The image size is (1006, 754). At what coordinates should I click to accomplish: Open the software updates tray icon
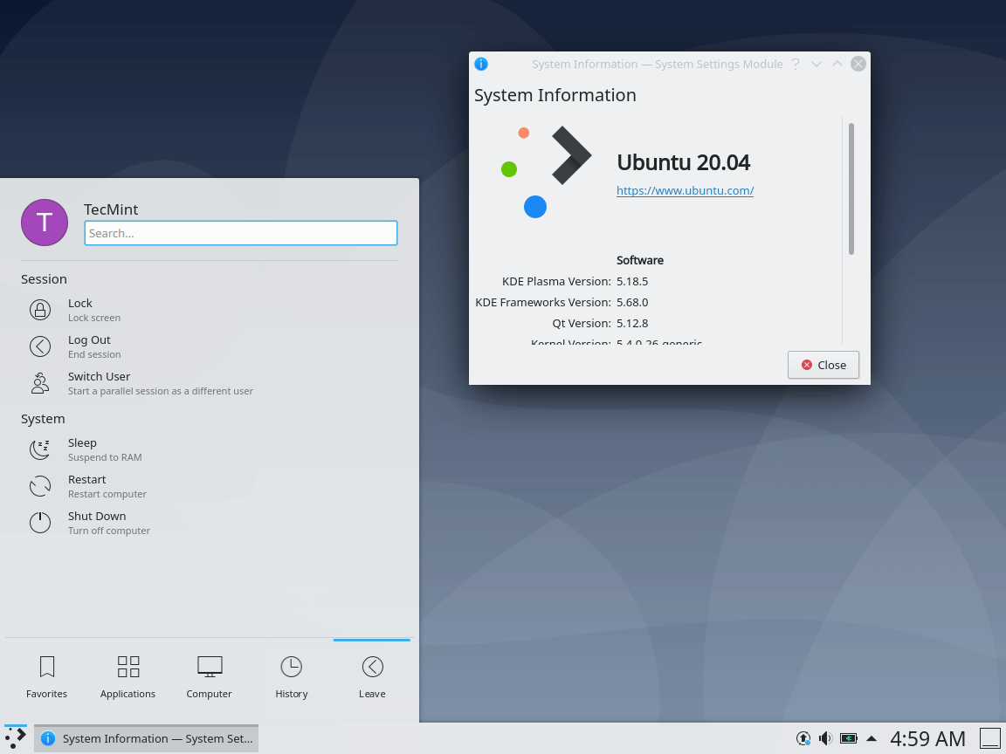coord(803,738)
